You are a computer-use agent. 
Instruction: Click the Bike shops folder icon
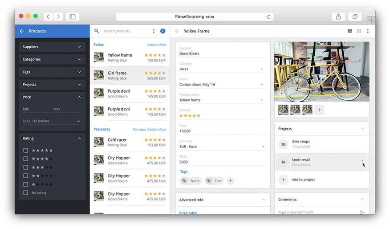click(x=283, y=144)
